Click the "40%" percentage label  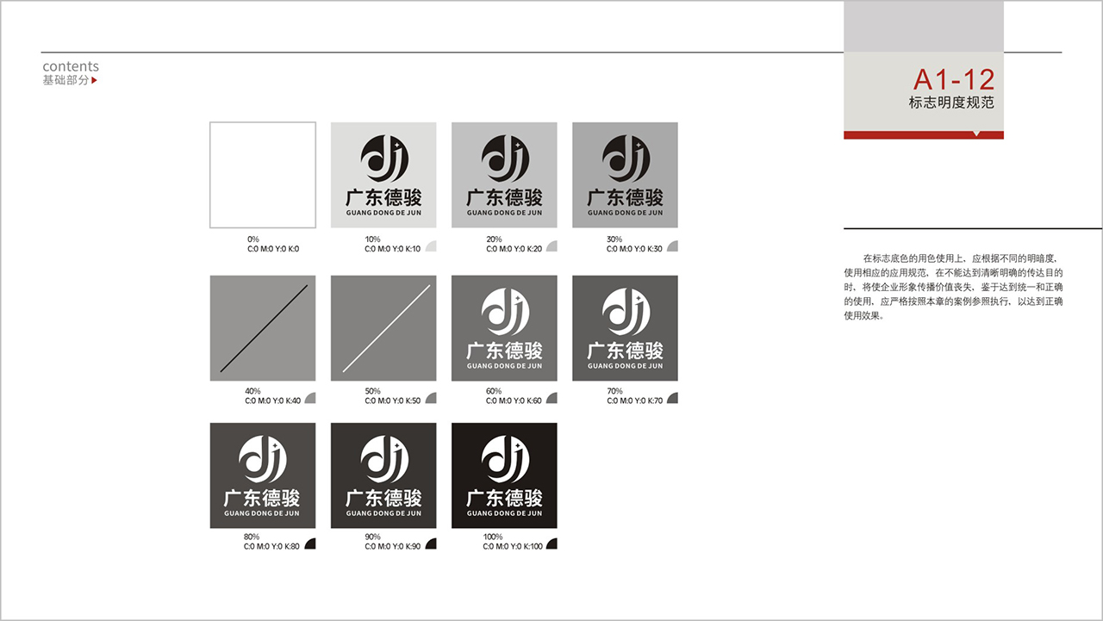click(x=252, y=391)
